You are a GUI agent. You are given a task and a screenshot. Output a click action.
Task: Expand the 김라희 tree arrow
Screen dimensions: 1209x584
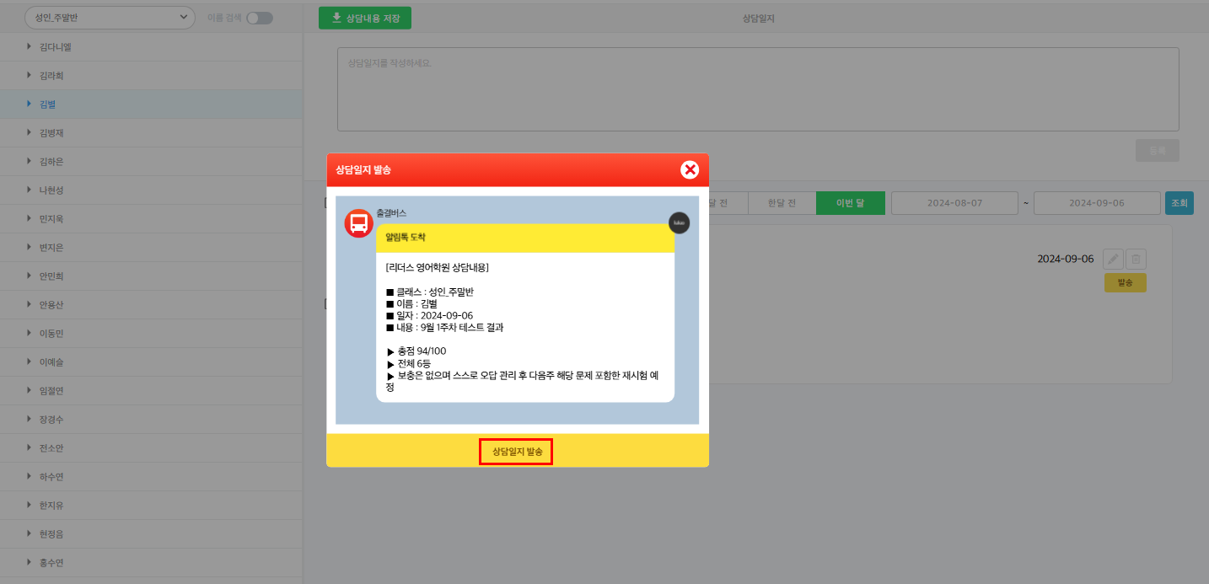coord(29,76)
